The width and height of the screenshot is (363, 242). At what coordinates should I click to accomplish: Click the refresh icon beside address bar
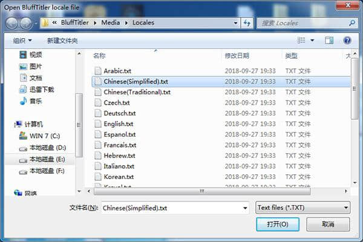click(x=247, y=23)
